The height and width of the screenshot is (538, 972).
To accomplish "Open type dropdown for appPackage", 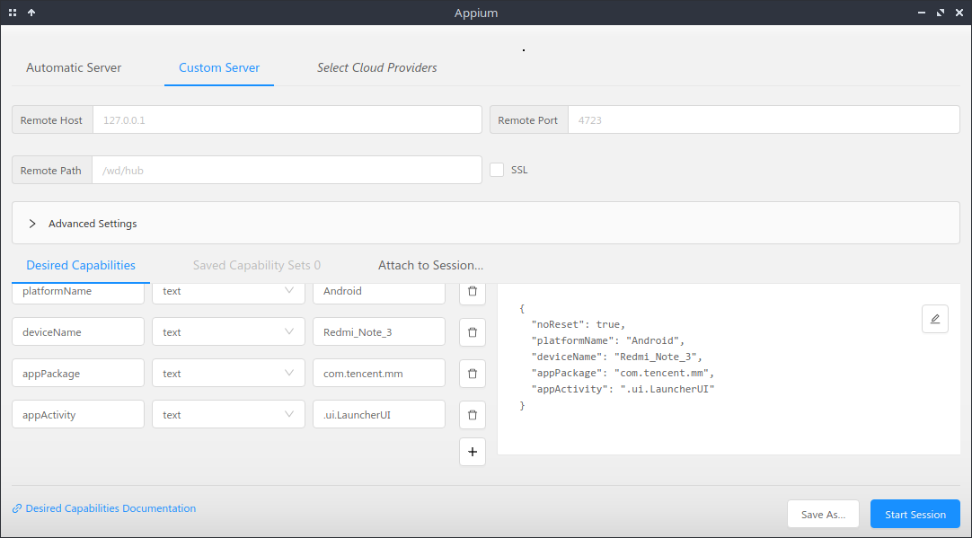I will tap(228, 374).
